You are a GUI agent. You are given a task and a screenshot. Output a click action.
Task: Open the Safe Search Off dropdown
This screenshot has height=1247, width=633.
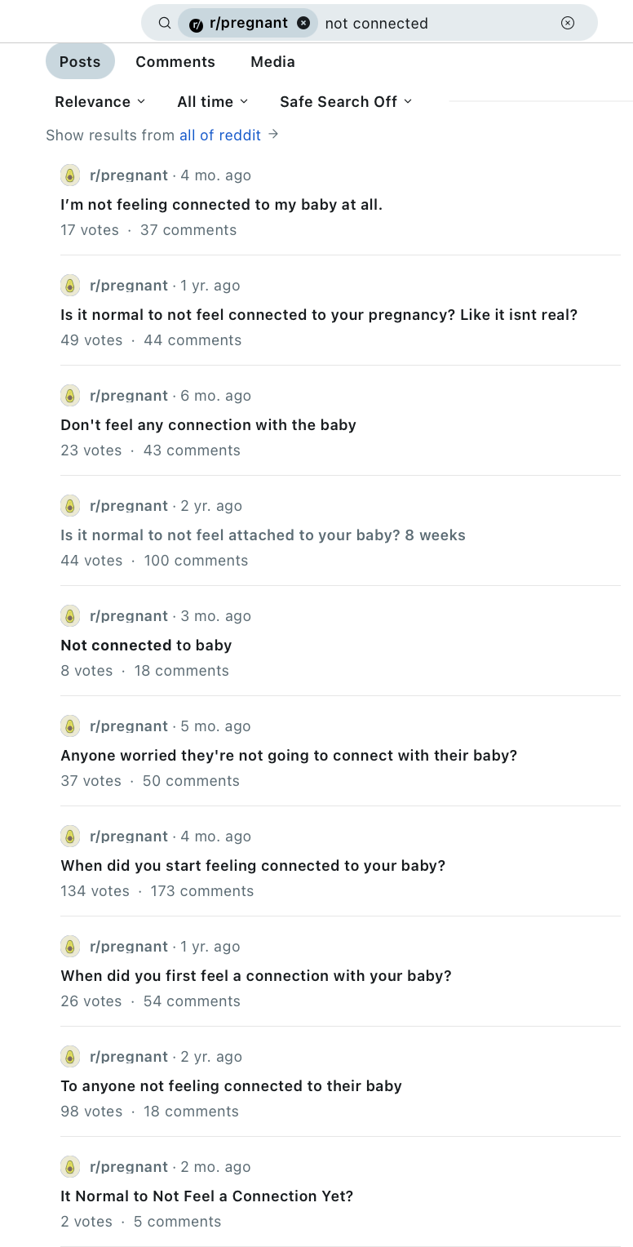(346, 101)
